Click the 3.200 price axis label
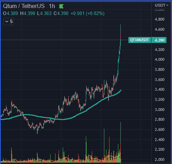This screenshot has width=172, height=164. pos(159,99)
